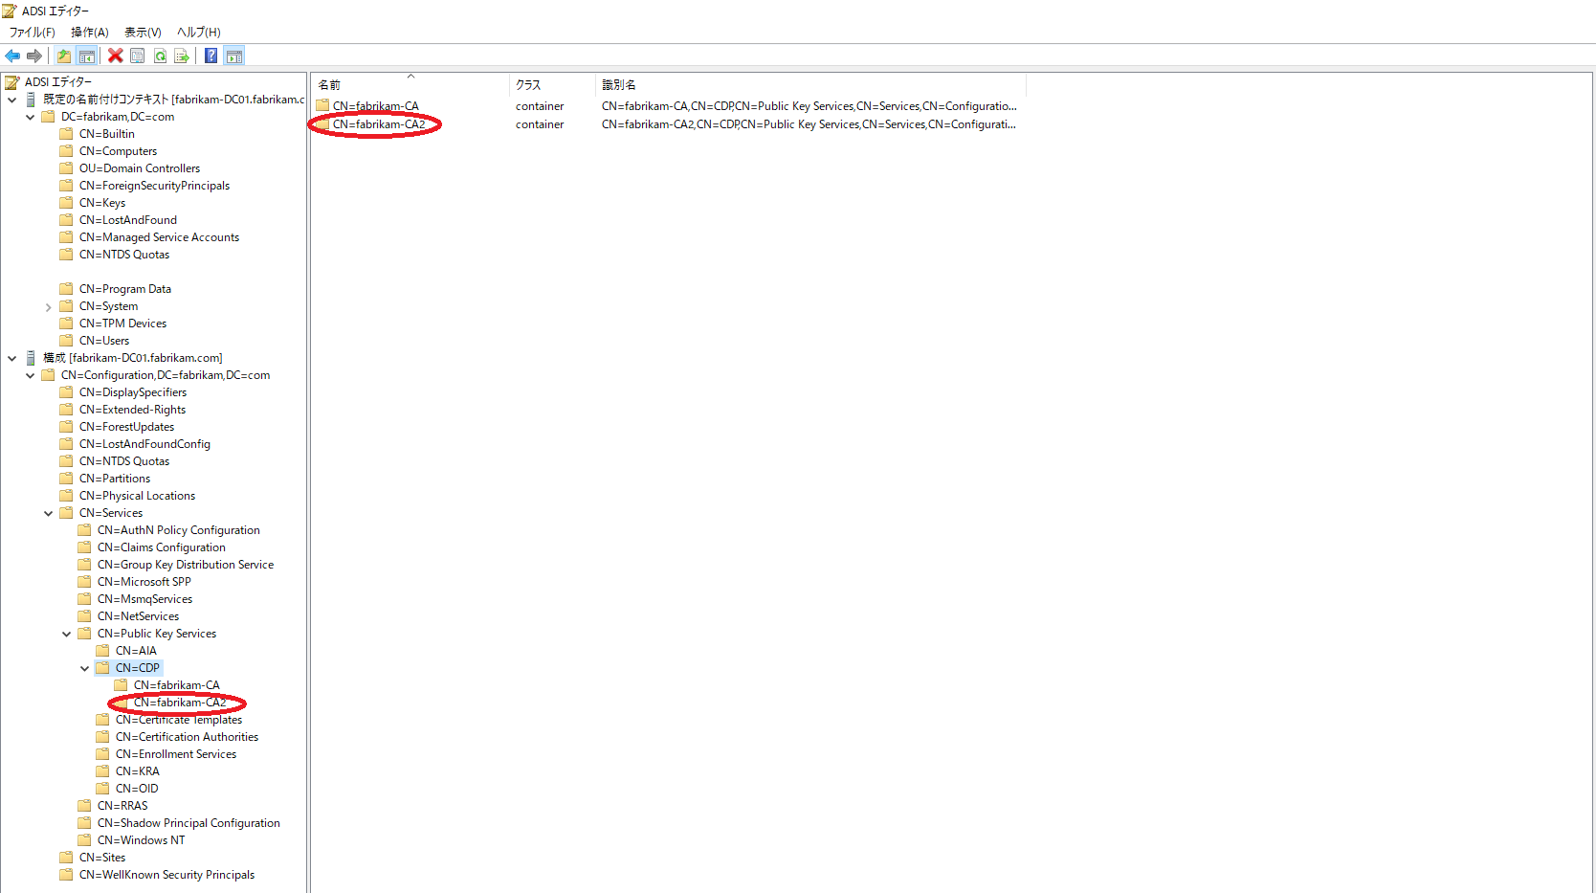Open Help with the question mark icon
Image resolution: width=1596 pixels, height=893 pixels.
pyautogui.click(x=211, y=56)
